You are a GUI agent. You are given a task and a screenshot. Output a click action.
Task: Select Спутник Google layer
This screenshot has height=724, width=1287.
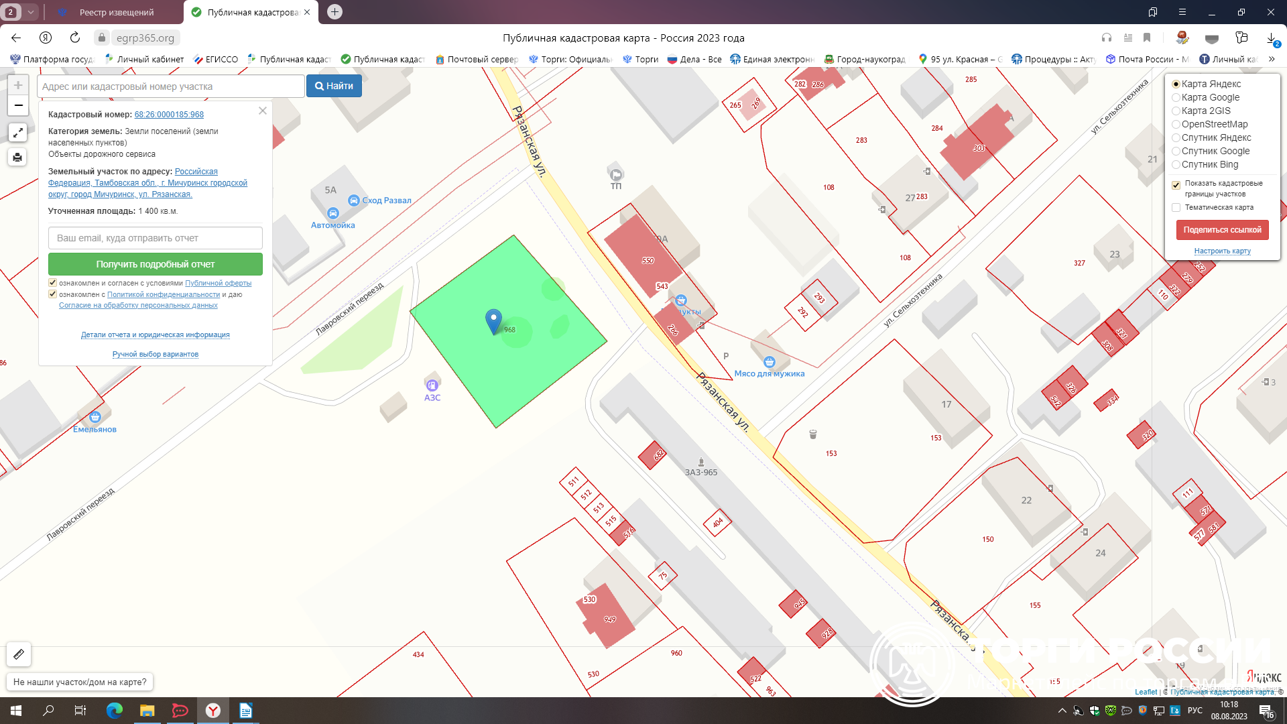pyautogui.click(x=1176, y=151)
